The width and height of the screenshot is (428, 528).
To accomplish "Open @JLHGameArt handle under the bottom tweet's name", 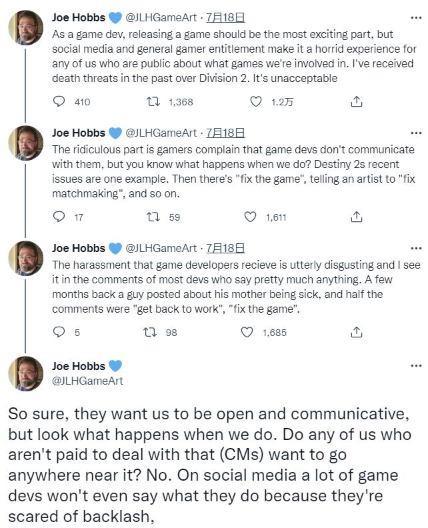I will [87, 381].
